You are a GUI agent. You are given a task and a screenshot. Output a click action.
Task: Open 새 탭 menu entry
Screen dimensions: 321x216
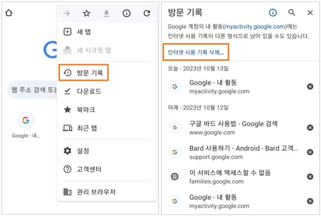tap(106, 32)
